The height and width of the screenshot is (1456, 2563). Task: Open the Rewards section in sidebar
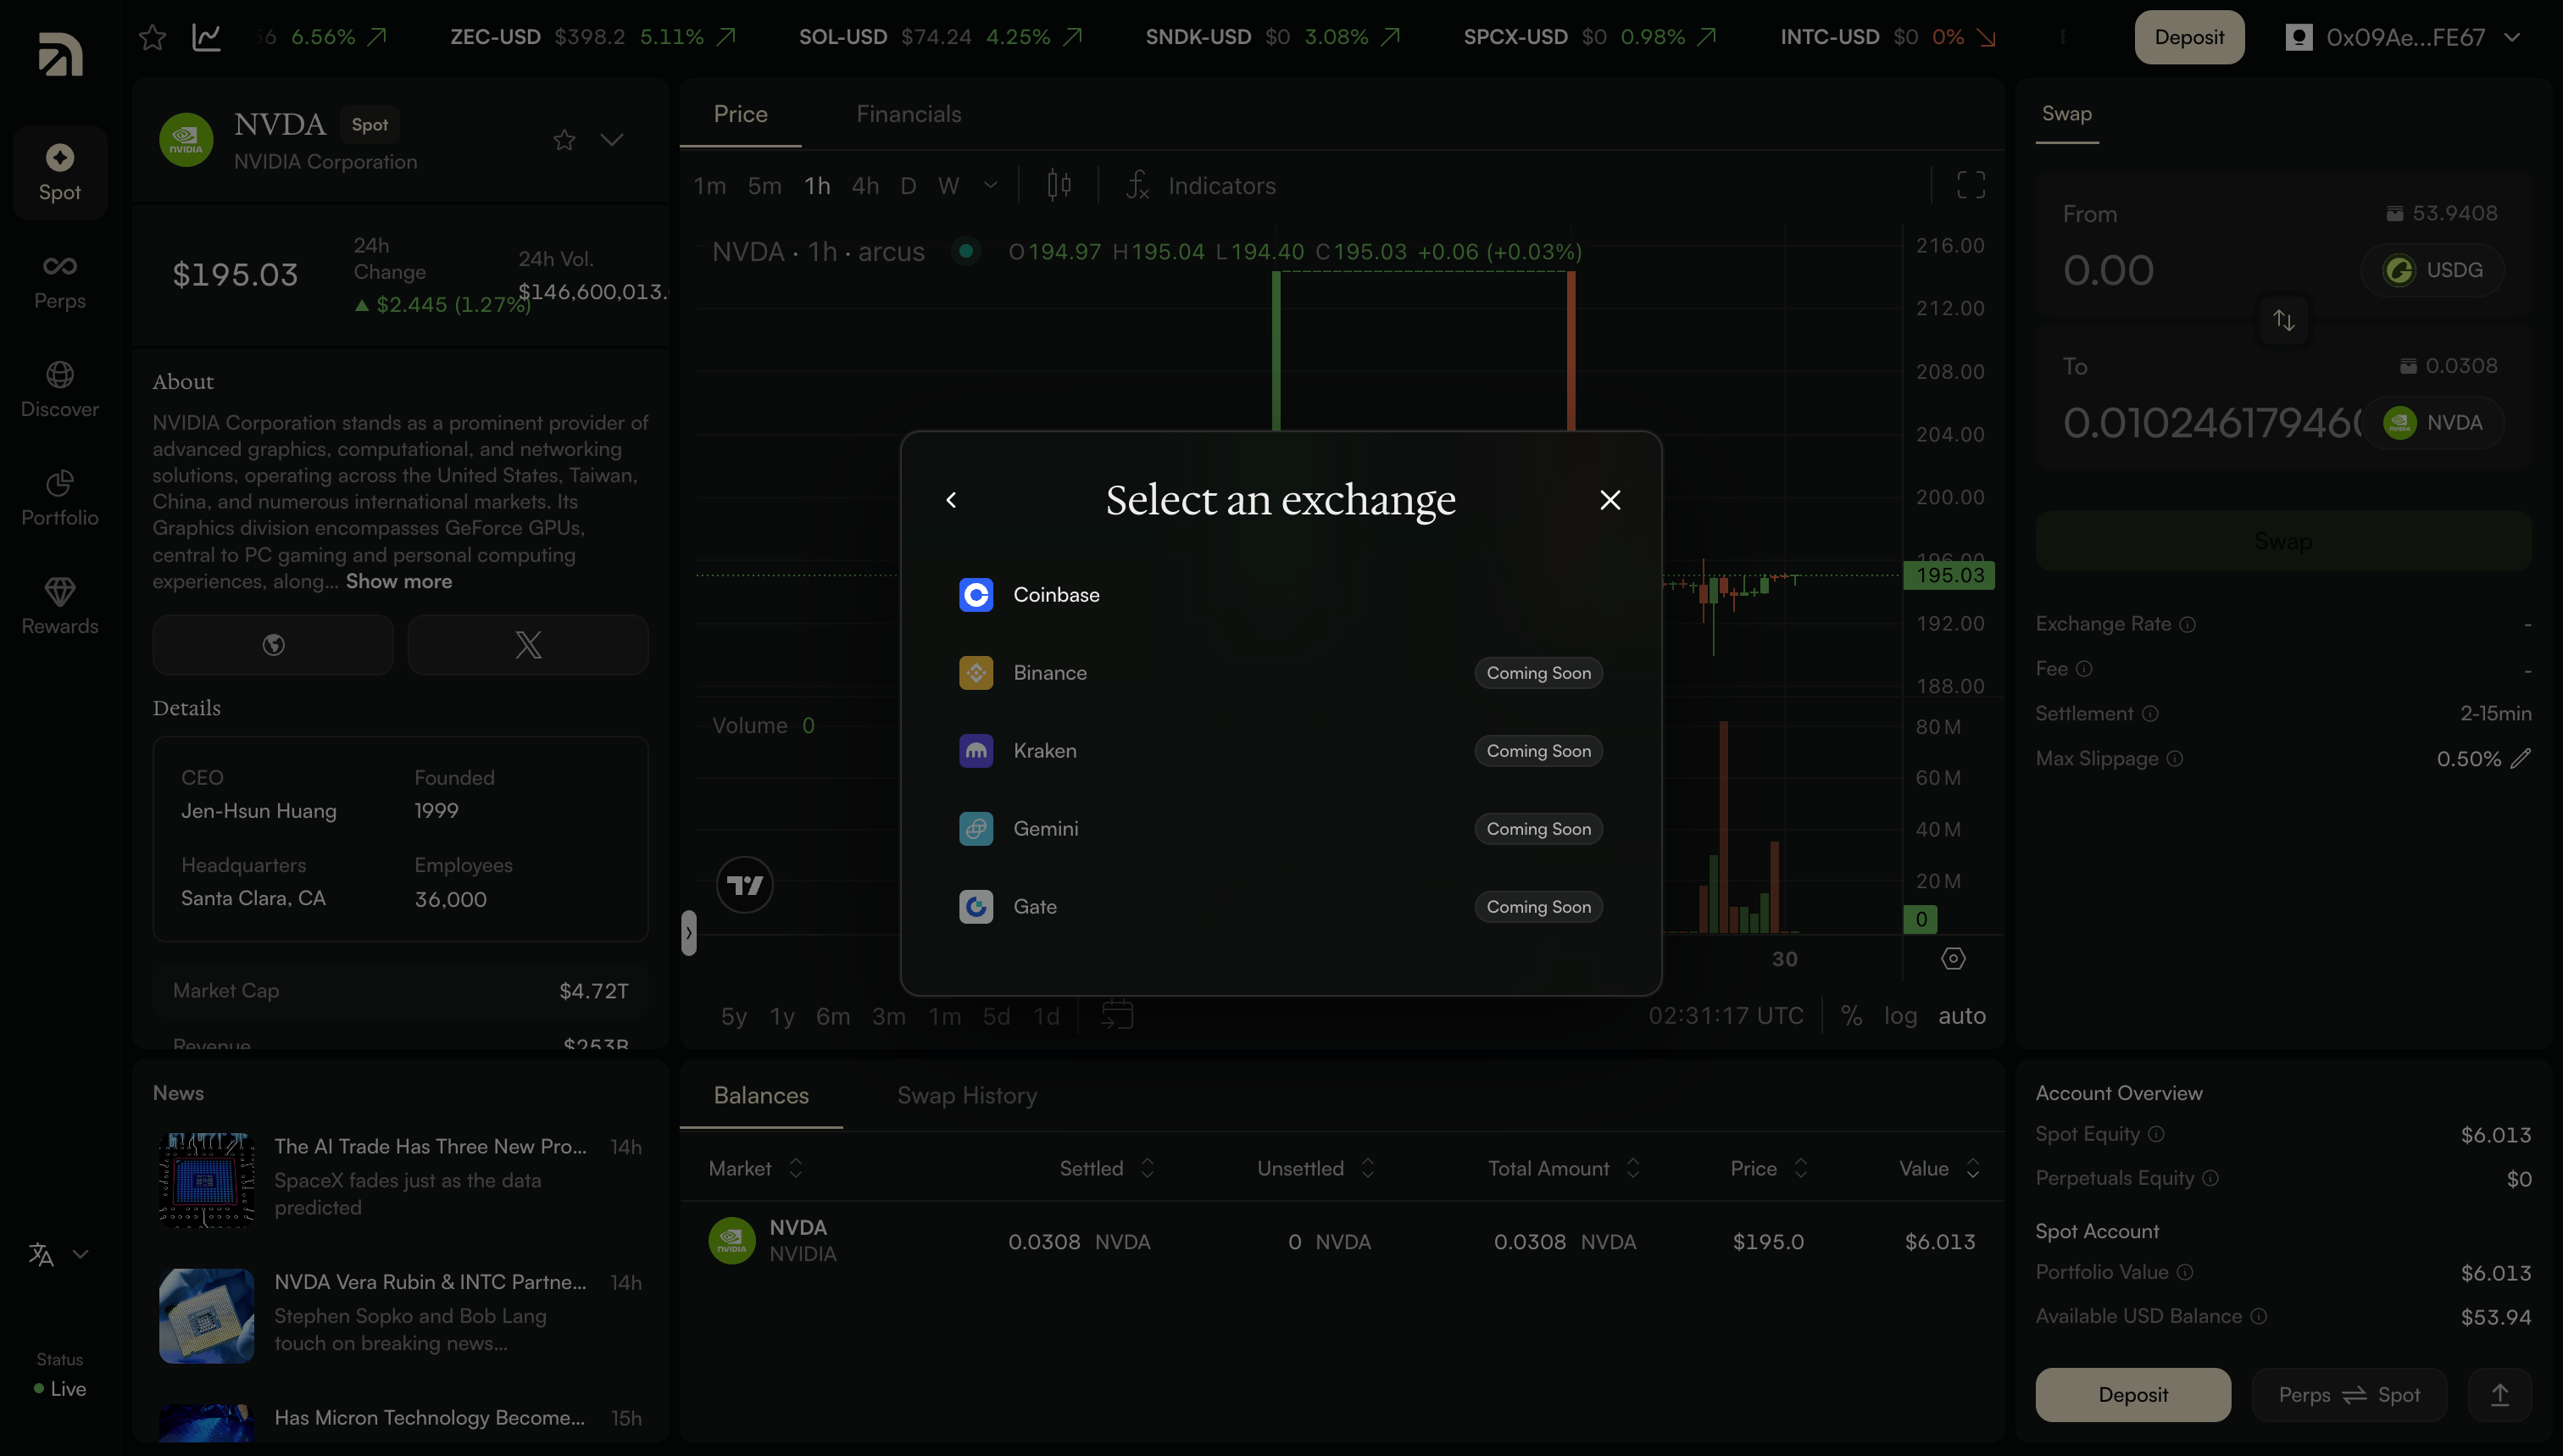pyautogui.click(x=60, y=607)
